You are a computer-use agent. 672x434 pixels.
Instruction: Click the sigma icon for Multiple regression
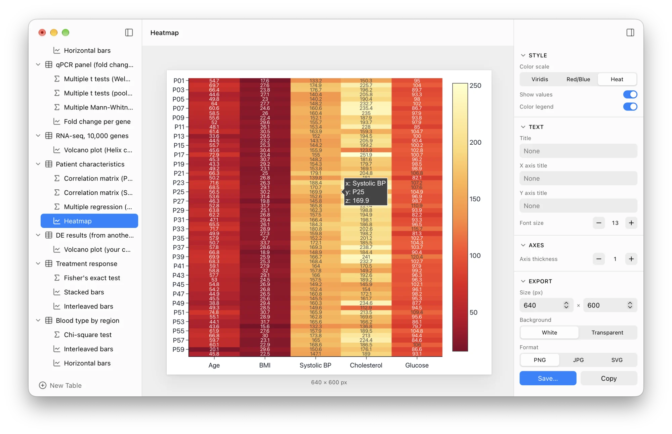pos(57,207)
